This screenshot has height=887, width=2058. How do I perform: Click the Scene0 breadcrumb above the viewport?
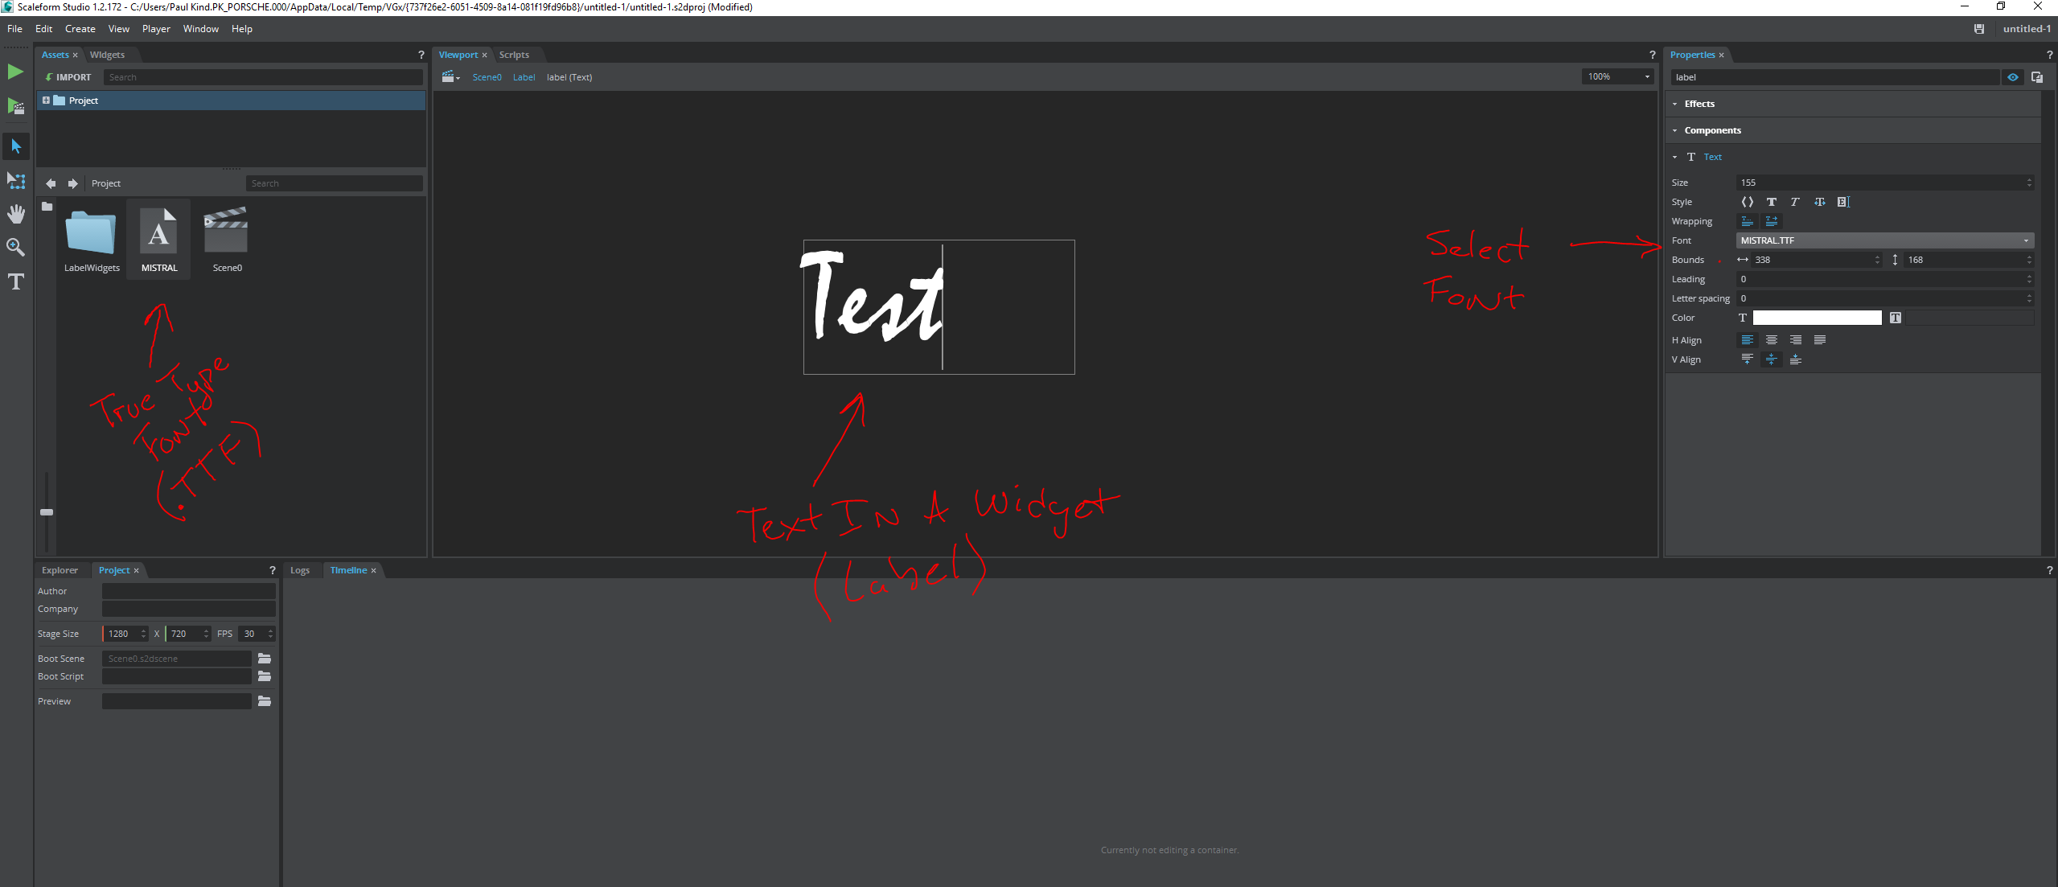click(487, 76)
